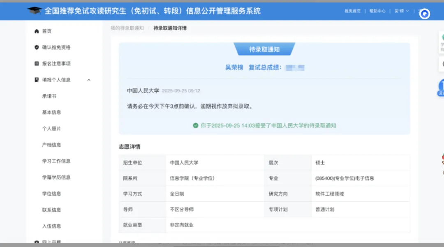Select 学籍学历信息 in the sidebar
This screenshot has width=444, height=247.
tap(56, 178)
